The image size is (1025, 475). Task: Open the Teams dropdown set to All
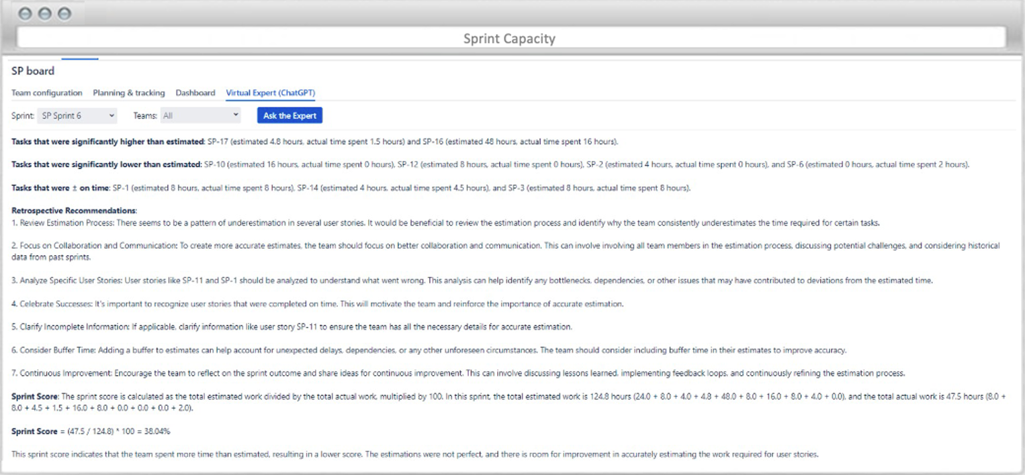(x=201, y=115)
